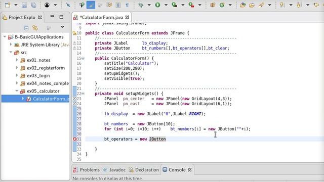Jump to Next Annotation arrow icon
The width and height of the screenshot is (324, 182).
[282, 5]
